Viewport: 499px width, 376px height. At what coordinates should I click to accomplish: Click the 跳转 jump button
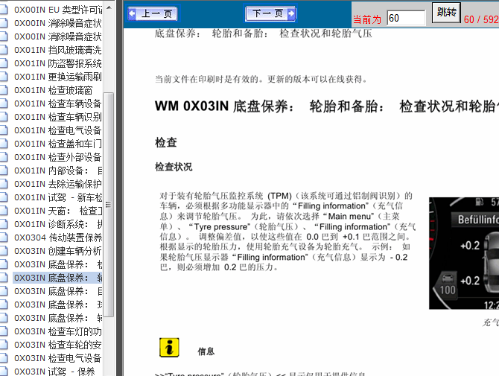[446, 13]
